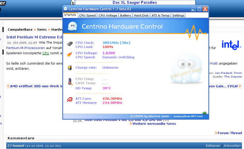
Task: Click the orange arrow icon beside CPU Voltage
Action: [70, 54]
